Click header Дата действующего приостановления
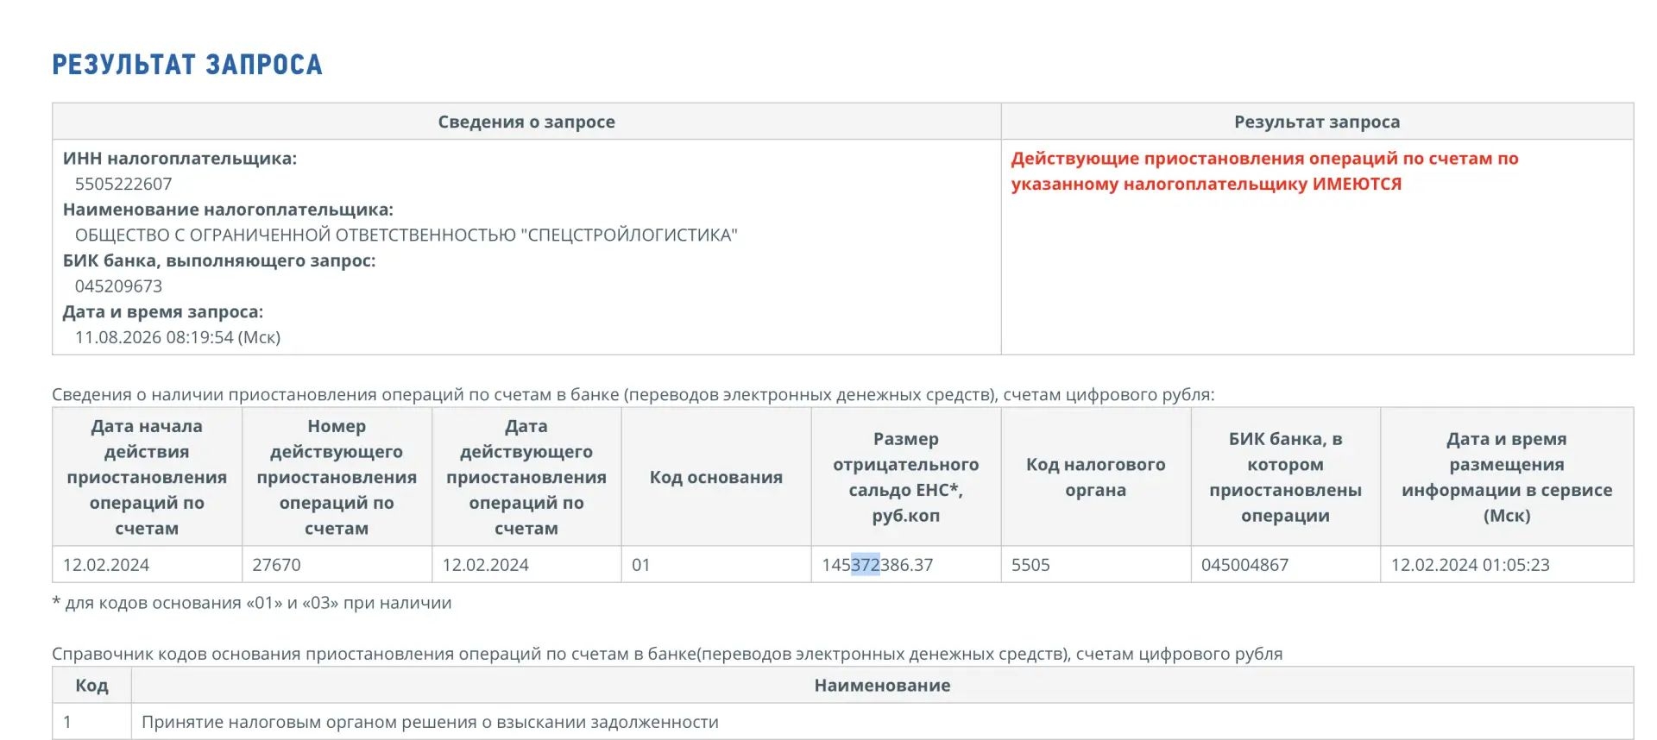This screenshot has width=1657, height=740. pyautogui.click(x=526, y=477)
